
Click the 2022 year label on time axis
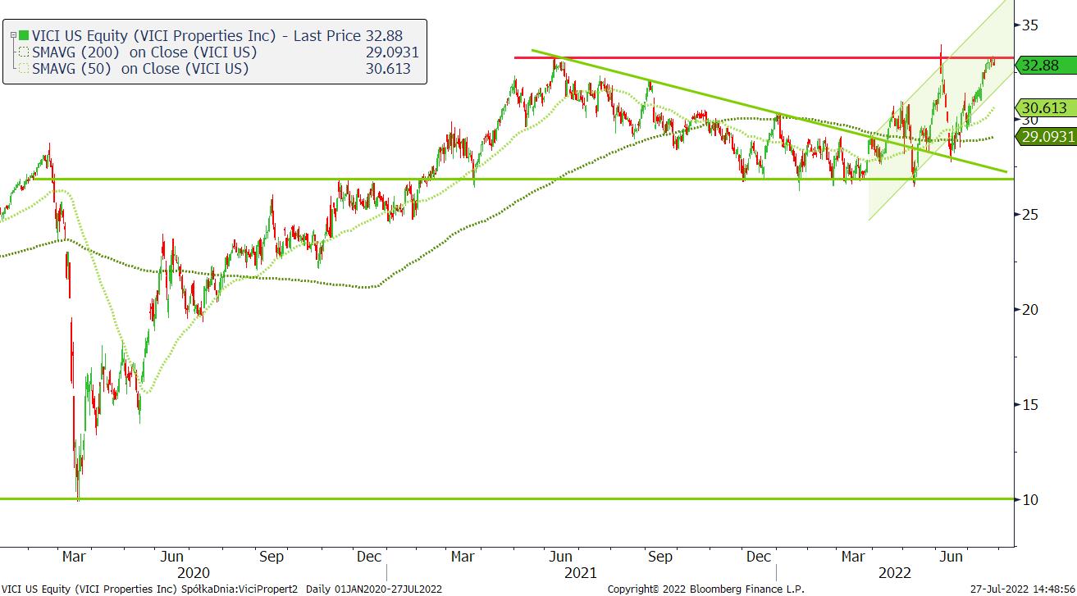point(895,572)
